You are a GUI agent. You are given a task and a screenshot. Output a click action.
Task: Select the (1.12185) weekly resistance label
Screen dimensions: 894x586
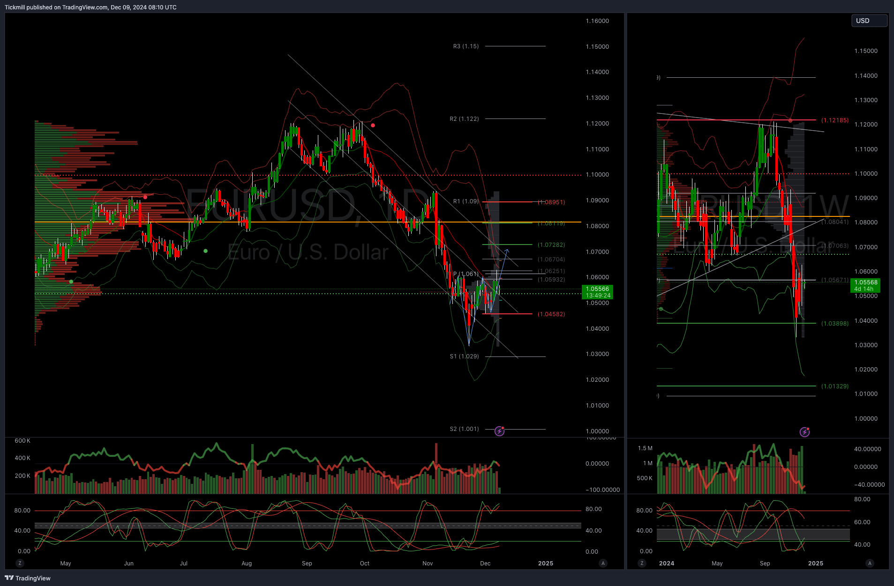(835, 120)
